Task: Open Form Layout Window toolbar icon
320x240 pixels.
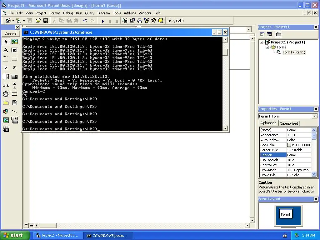Action: point(139,21)
